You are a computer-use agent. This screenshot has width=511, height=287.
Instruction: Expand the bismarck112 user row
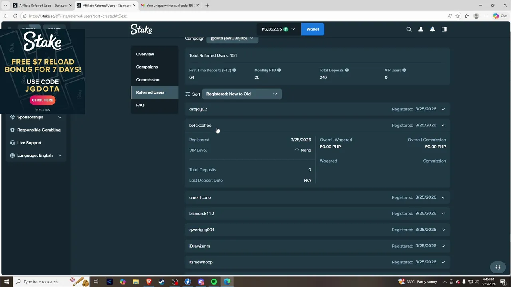pos(317,214)
